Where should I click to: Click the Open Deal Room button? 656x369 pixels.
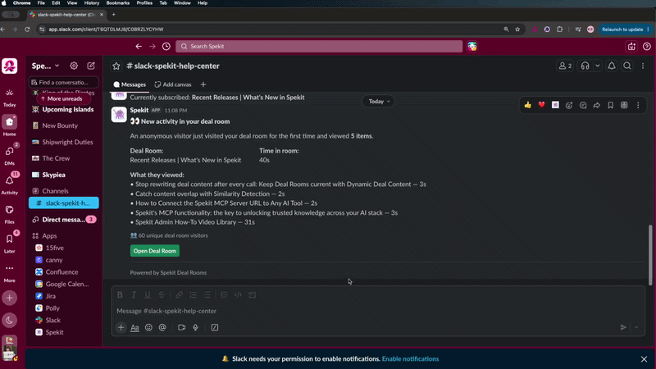coord(155,251)
